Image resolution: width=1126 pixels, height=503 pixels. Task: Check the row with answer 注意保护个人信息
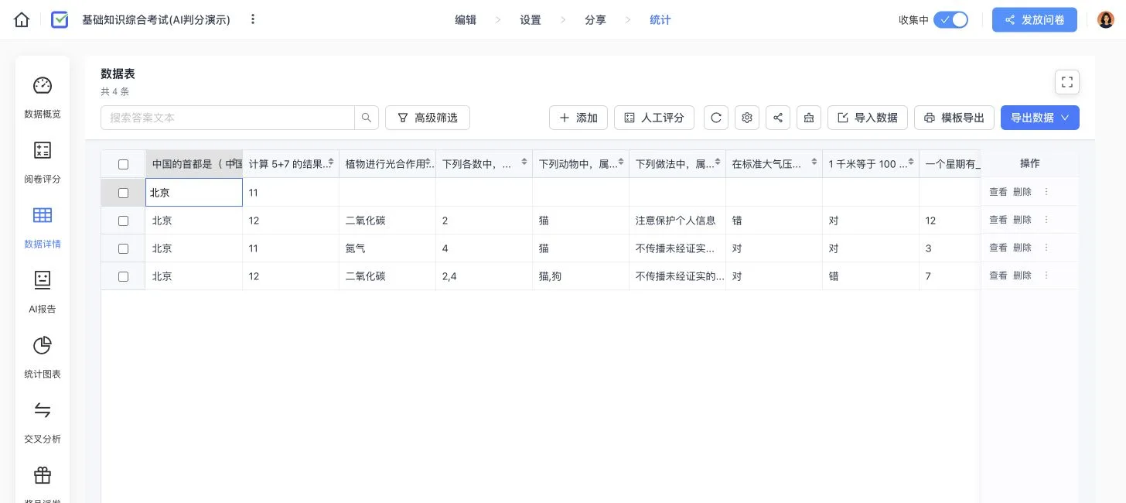point(123,221)
